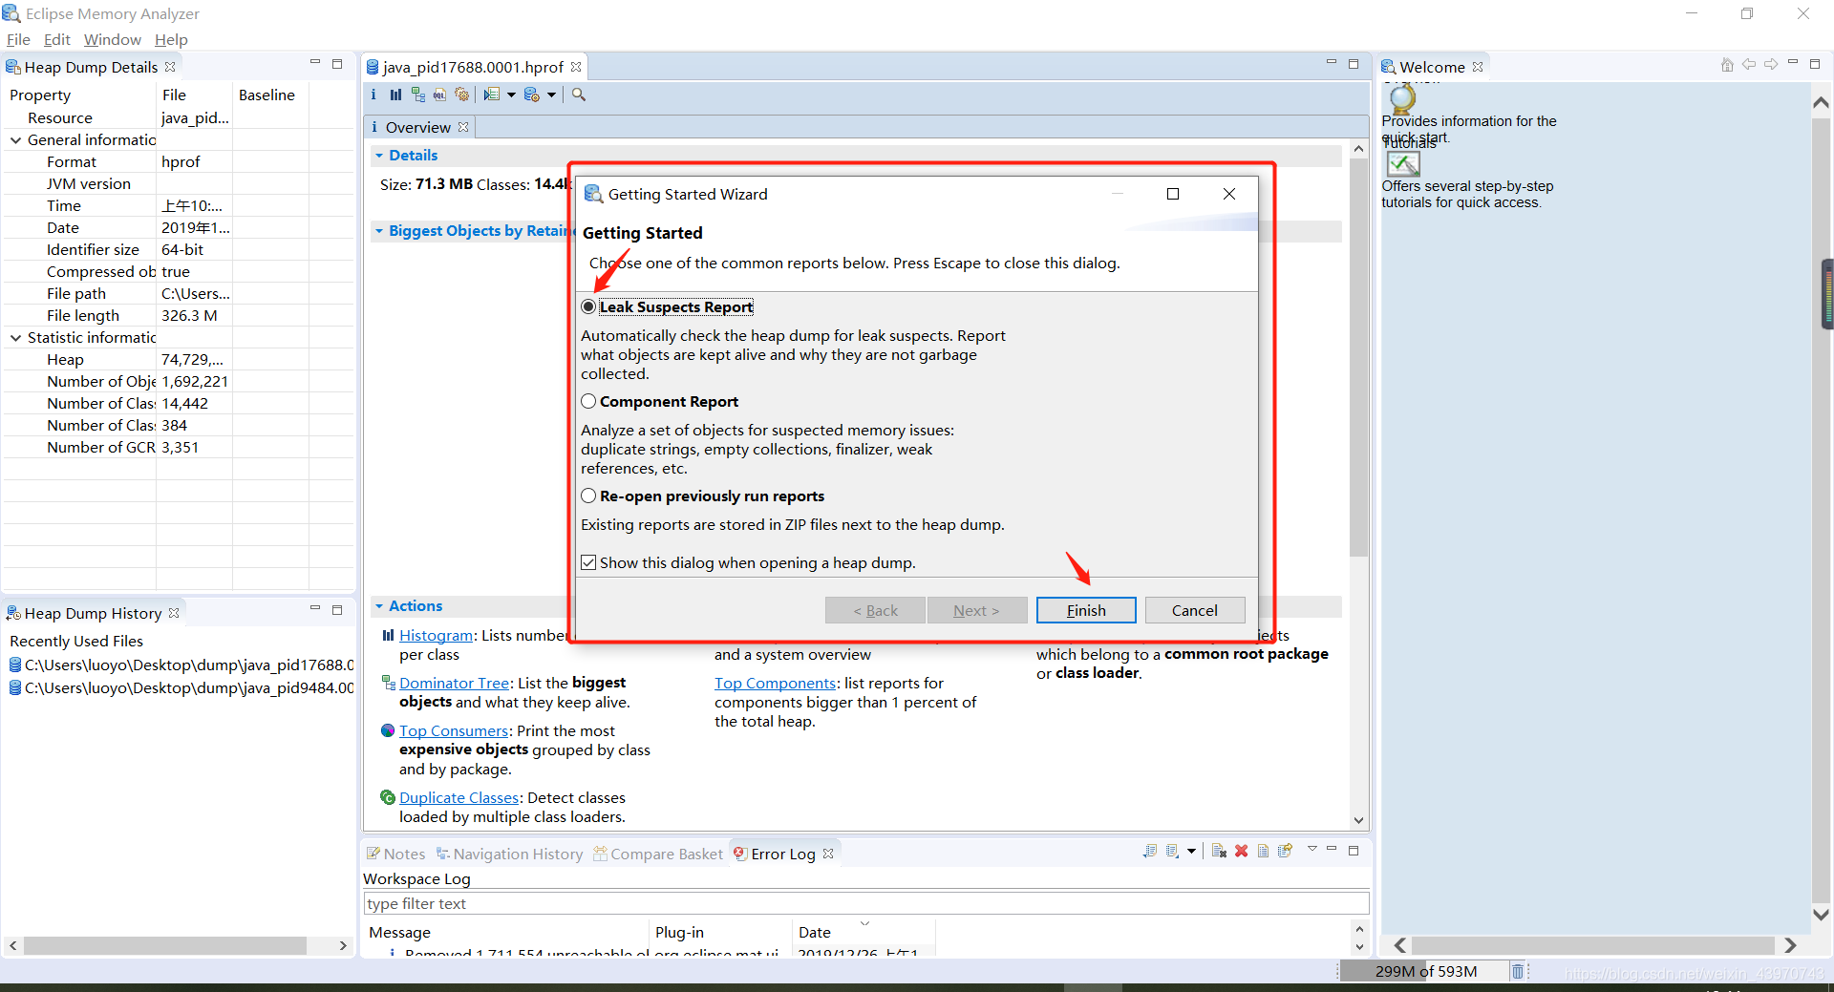Click the Run Expert System Test icon
1834x992 pixels.
pos(492,95)
